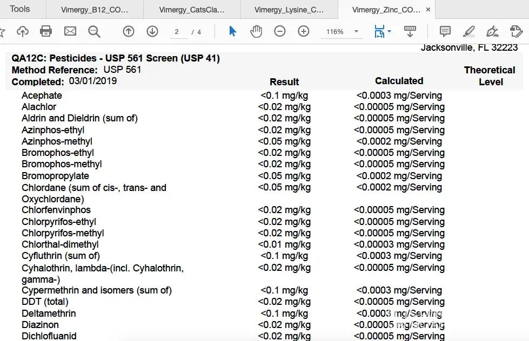The height and width of the screenshot is (341, 529).
Task: Close the Vimergy_Zinc tab
Action: click(428, 10)
